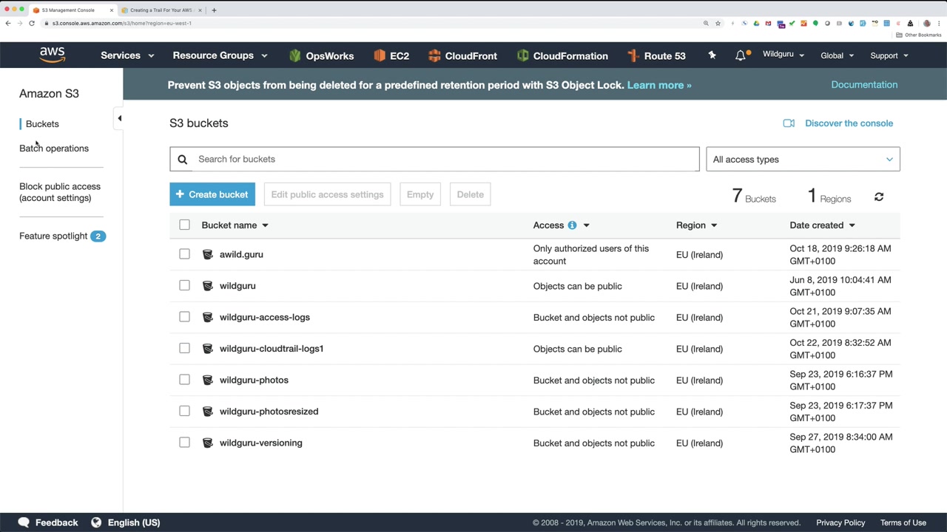The width and height of the screenshot is (947, 532).
Task: Open the Discover the console link
Action: coord(849,123)
